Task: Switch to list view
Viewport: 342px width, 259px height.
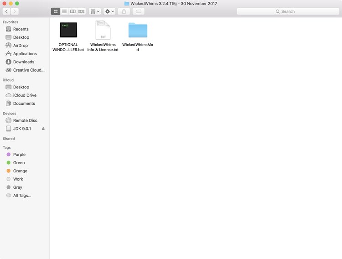Action: (x=64, y=11)
